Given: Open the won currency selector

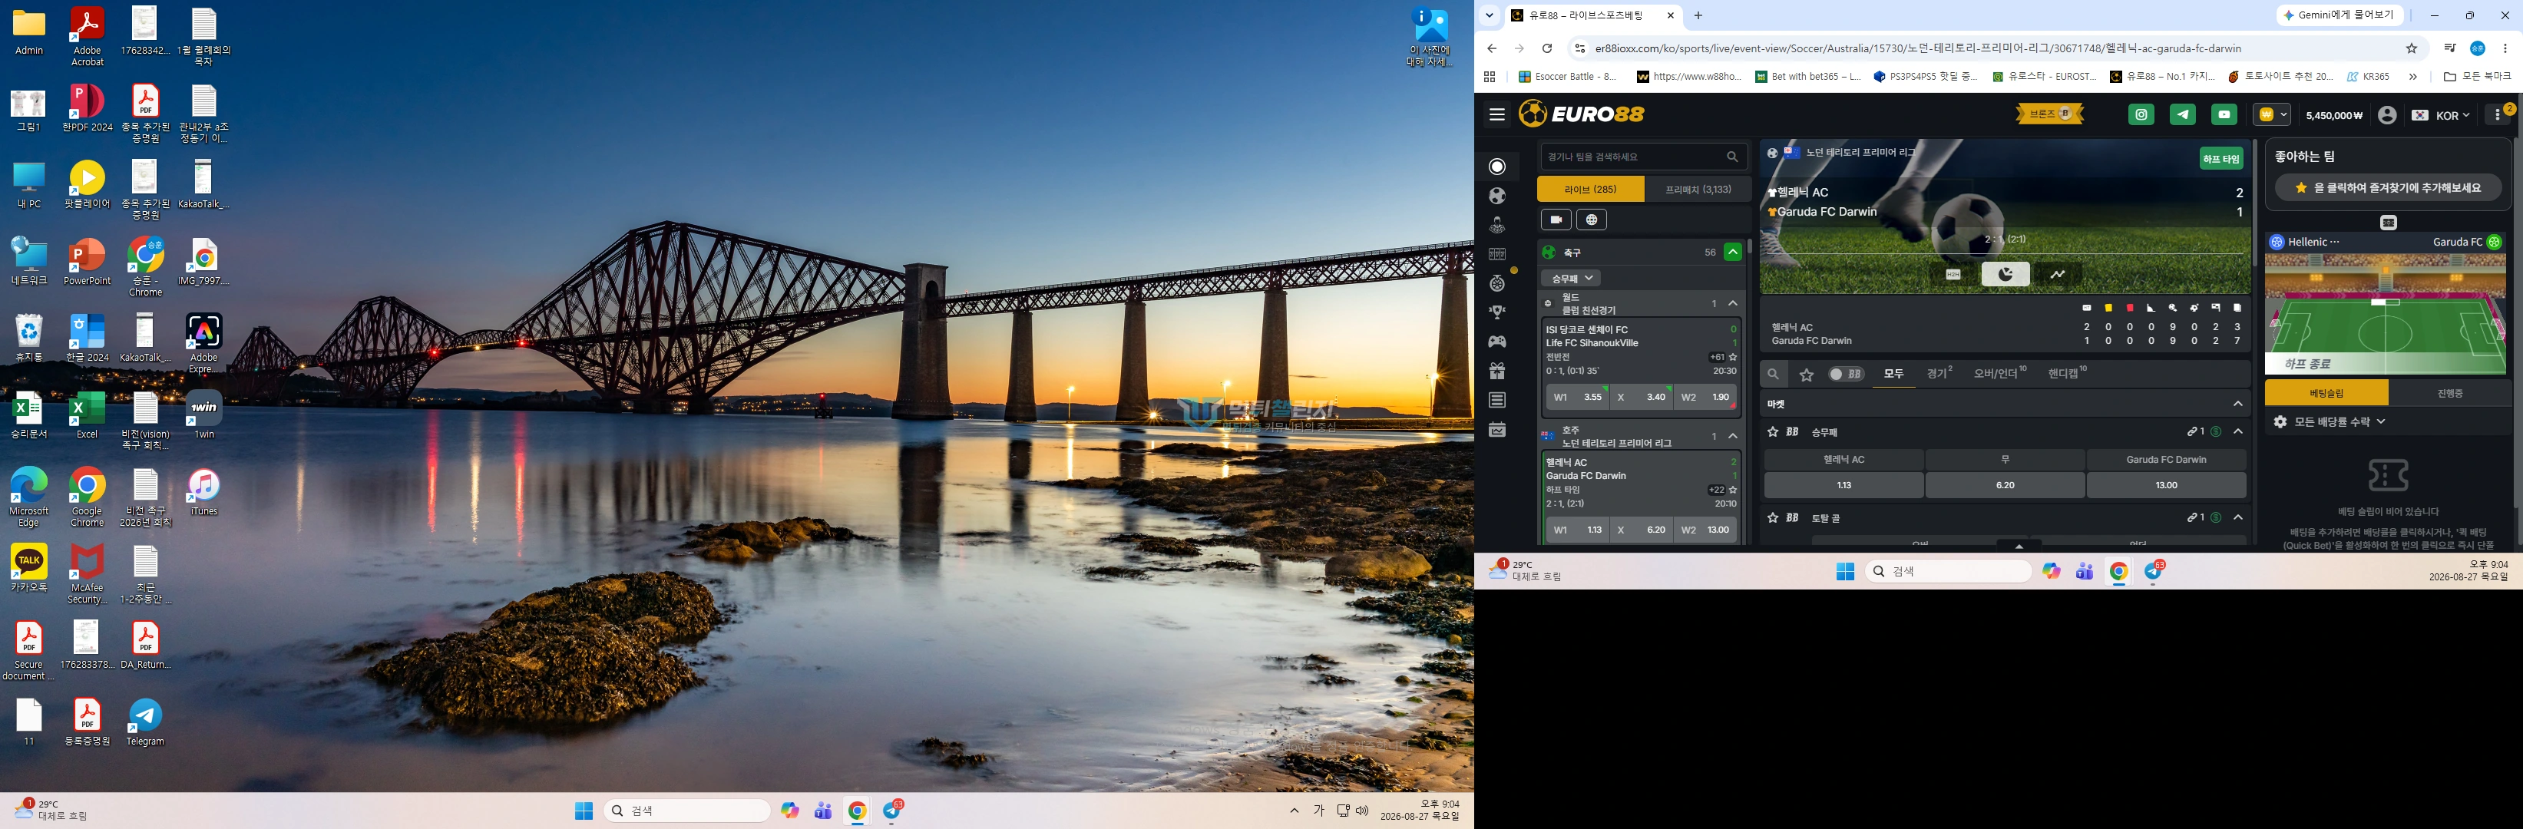Looking at the screenshot, I should pyautogui.click(x=2271, y=114).
